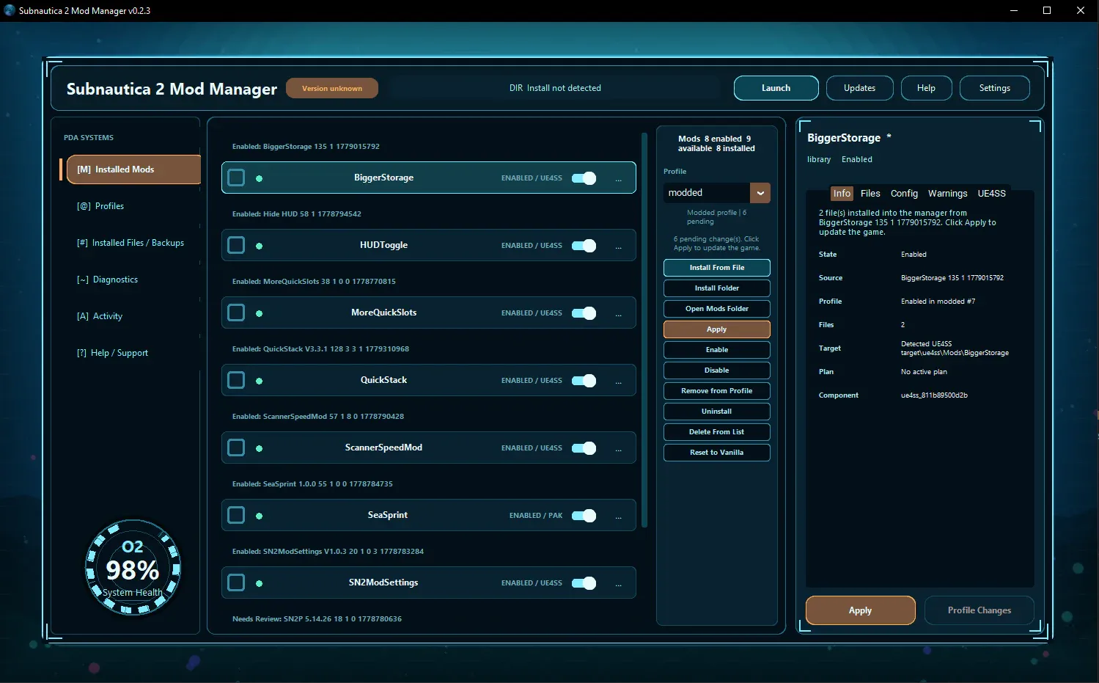Expand the Profile dropdown arrow

tap(760, 193)
